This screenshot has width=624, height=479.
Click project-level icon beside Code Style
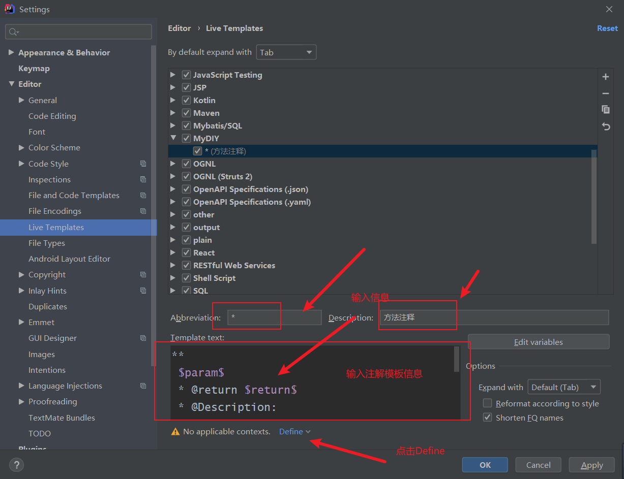(x=143, y=164)
